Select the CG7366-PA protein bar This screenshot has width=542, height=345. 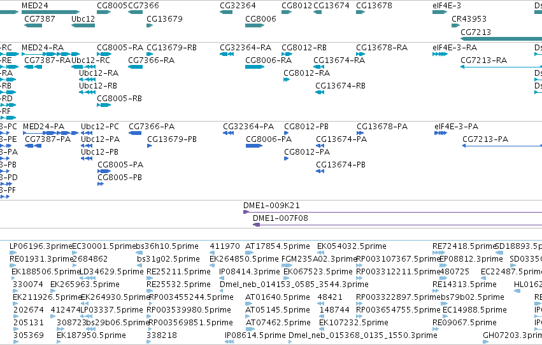click(x=135, y=133)
